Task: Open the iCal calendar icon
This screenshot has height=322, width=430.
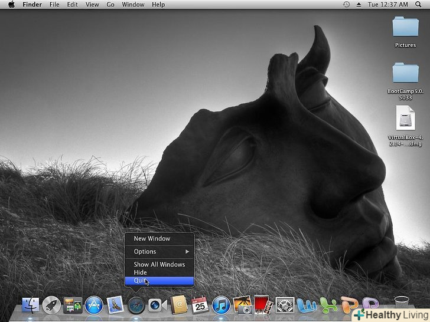Action: point(200,305)
